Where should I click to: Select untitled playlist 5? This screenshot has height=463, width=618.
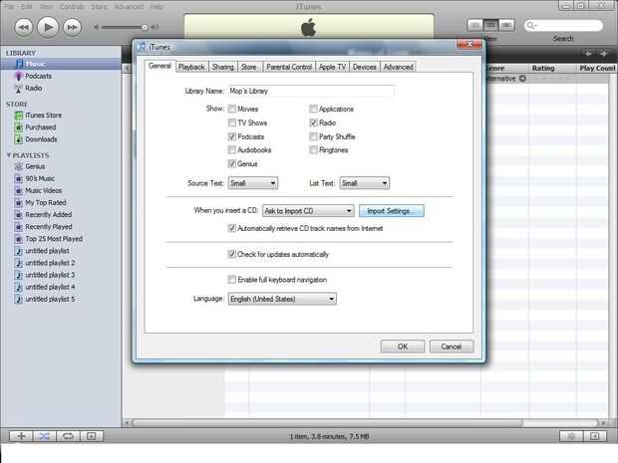tap(50, 300)
